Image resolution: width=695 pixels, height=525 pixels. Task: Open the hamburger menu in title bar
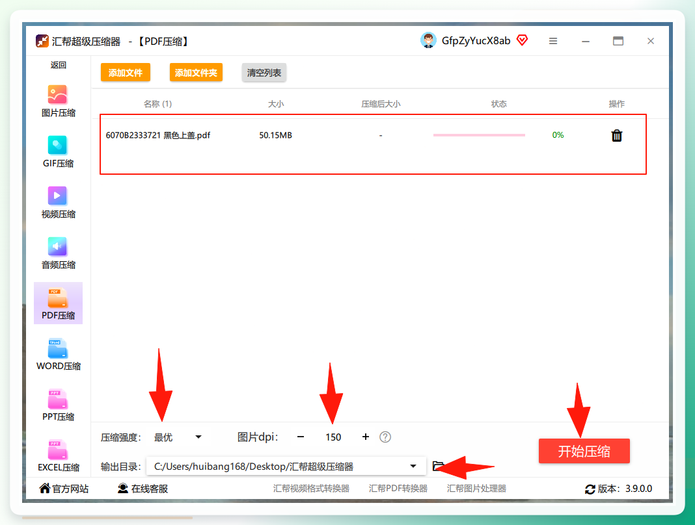pos(552,41)
